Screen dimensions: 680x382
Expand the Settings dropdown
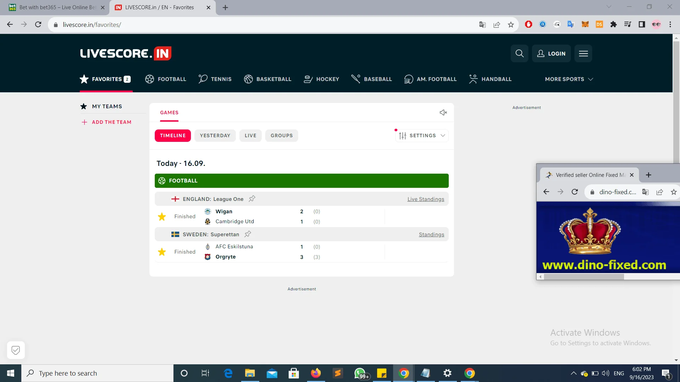[x=422, y=135]
